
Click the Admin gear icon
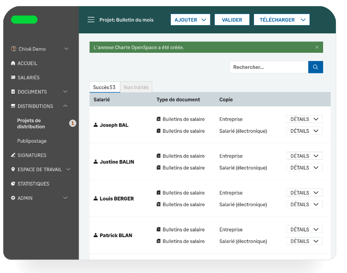[13, 198]
